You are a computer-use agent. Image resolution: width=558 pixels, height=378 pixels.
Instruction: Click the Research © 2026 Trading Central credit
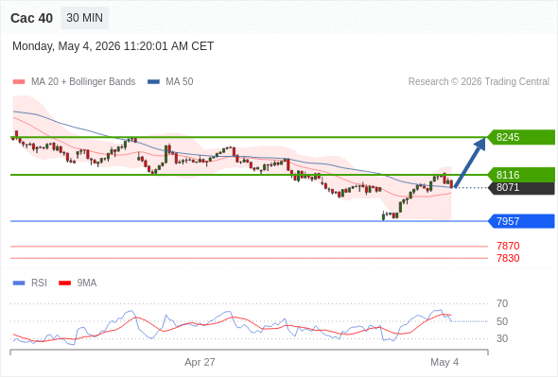pyautogui.click(x=479, y=82)
